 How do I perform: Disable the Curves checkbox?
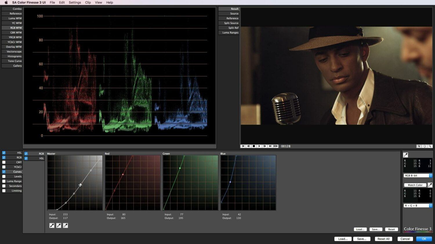(4, 172)
